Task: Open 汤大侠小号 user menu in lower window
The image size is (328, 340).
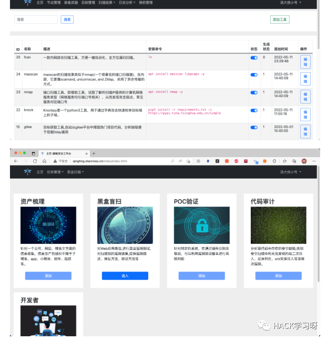Action: 291,172
